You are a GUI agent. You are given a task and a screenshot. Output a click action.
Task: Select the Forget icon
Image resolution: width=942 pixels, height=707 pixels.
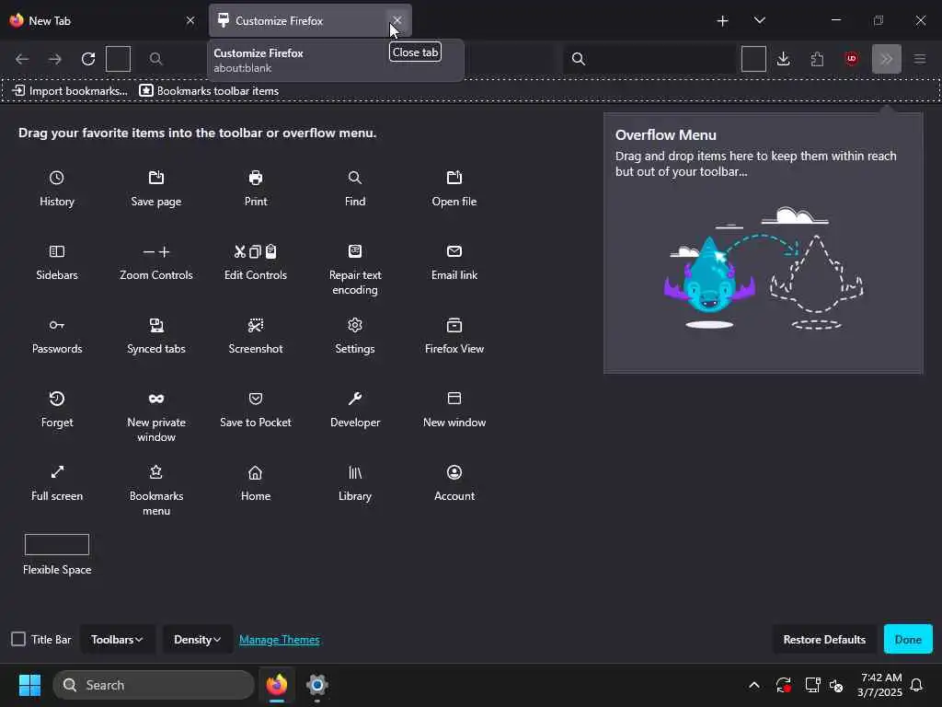(x=56, y=399)
